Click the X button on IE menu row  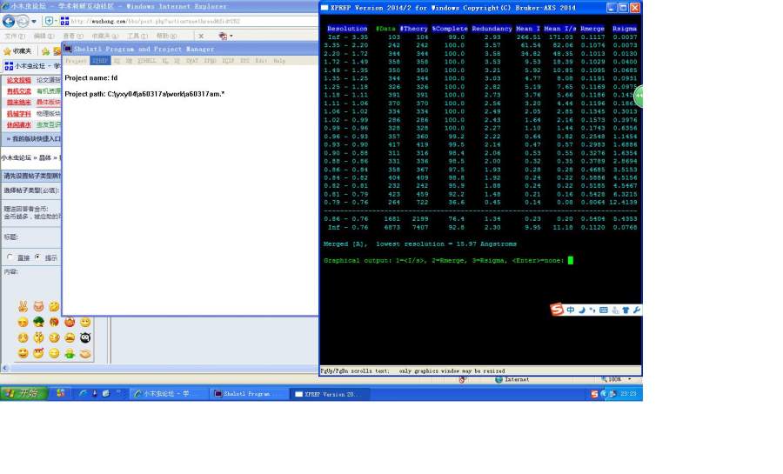[x=201, y=36]
